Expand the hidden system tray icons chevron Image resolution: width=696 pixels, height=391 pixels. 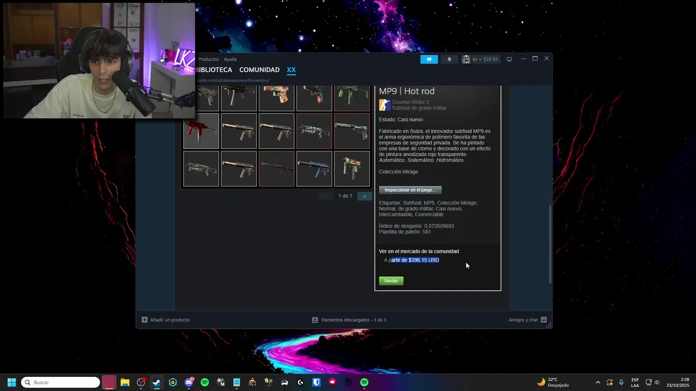[x=598, y=382]
